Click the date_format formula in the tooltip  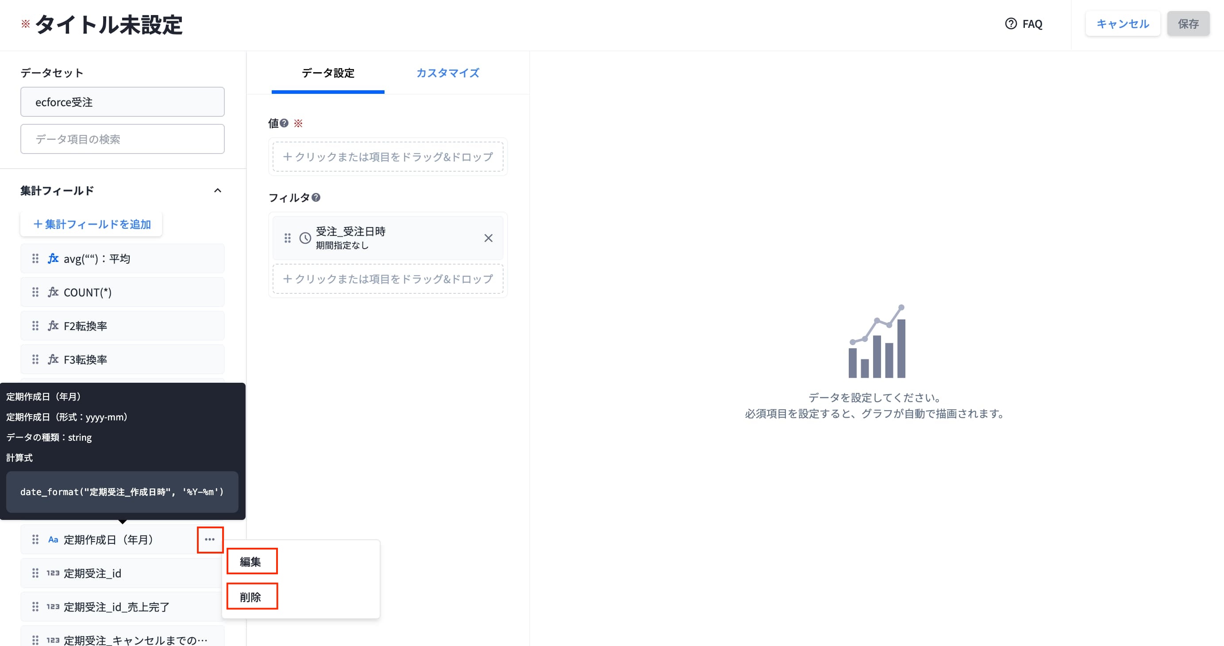(122, 492)
